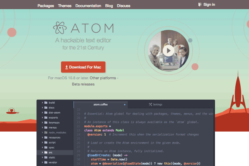The image size is (249, 166).
Task: Expand the exports folder
Action: coord(42,117)
